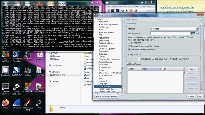Screen dimensions: 205x115
Task: Launch OWASP ZAP desktop shortcut
Action: (x=17, y=71)
